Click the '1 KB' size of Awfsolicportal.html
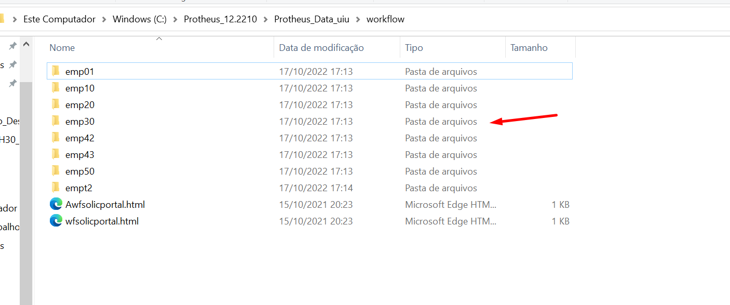This screenshot has width=730, height=305. click(560, 204)
